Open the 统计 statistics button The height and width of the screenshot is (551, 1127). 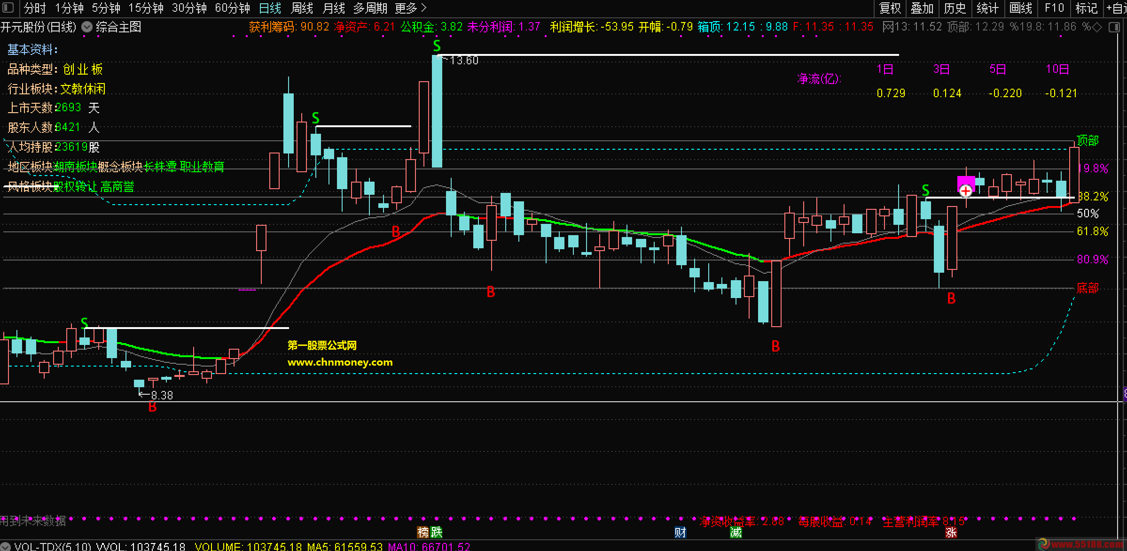pyautogui.click(x=987, y=8)
